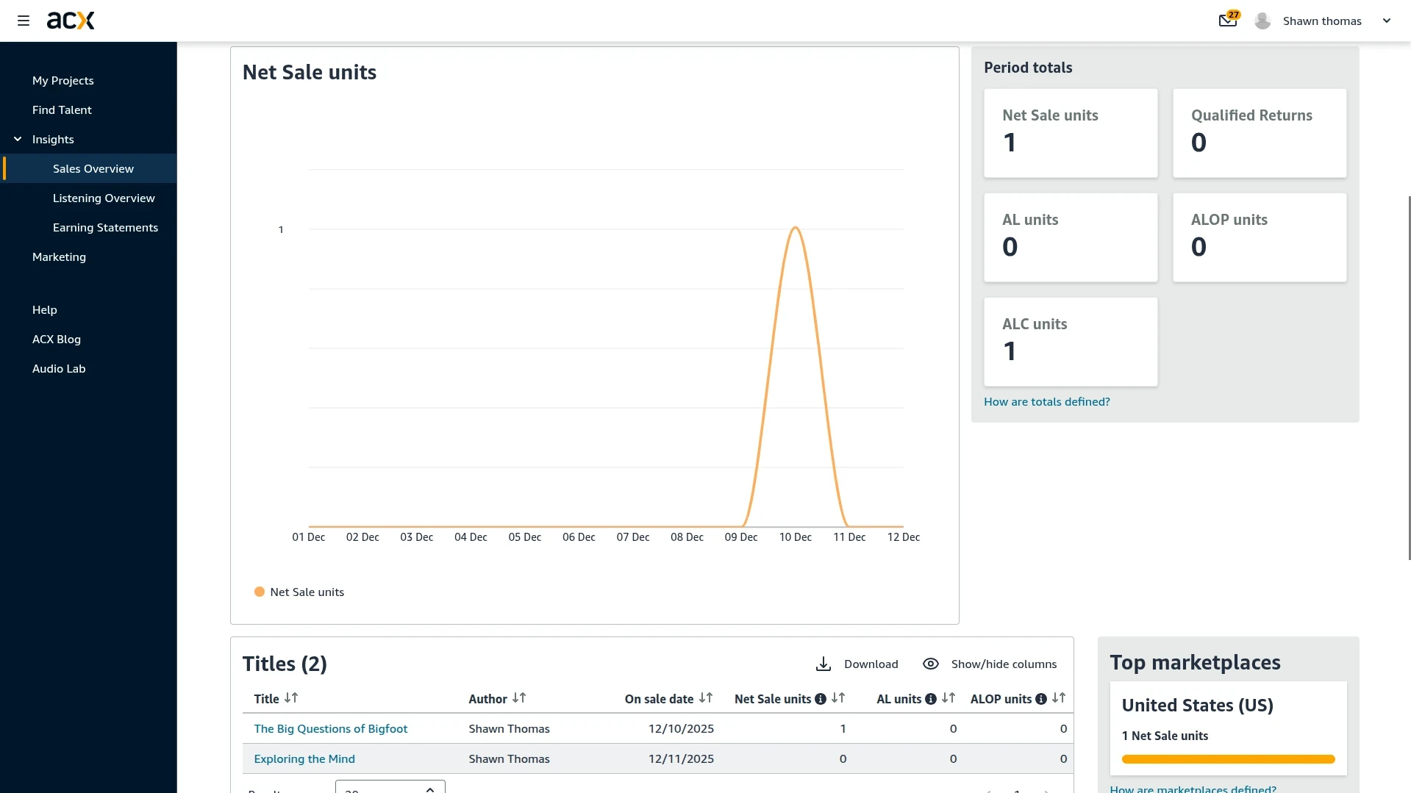Image resolution: width=1411 pixels, height=793 pixels.
Task: Go to Listening Overview in sidebar
Action: coord(104,198)
